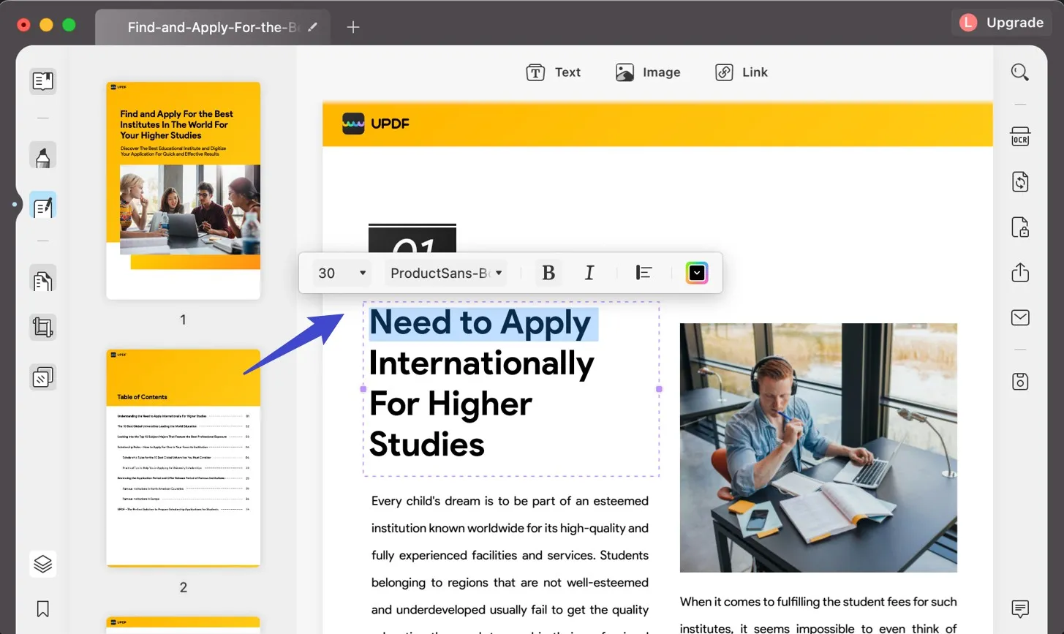Click the Upgrade button
The width and height of the screenshot is (1064, 634).
(x=1001, y=22)
